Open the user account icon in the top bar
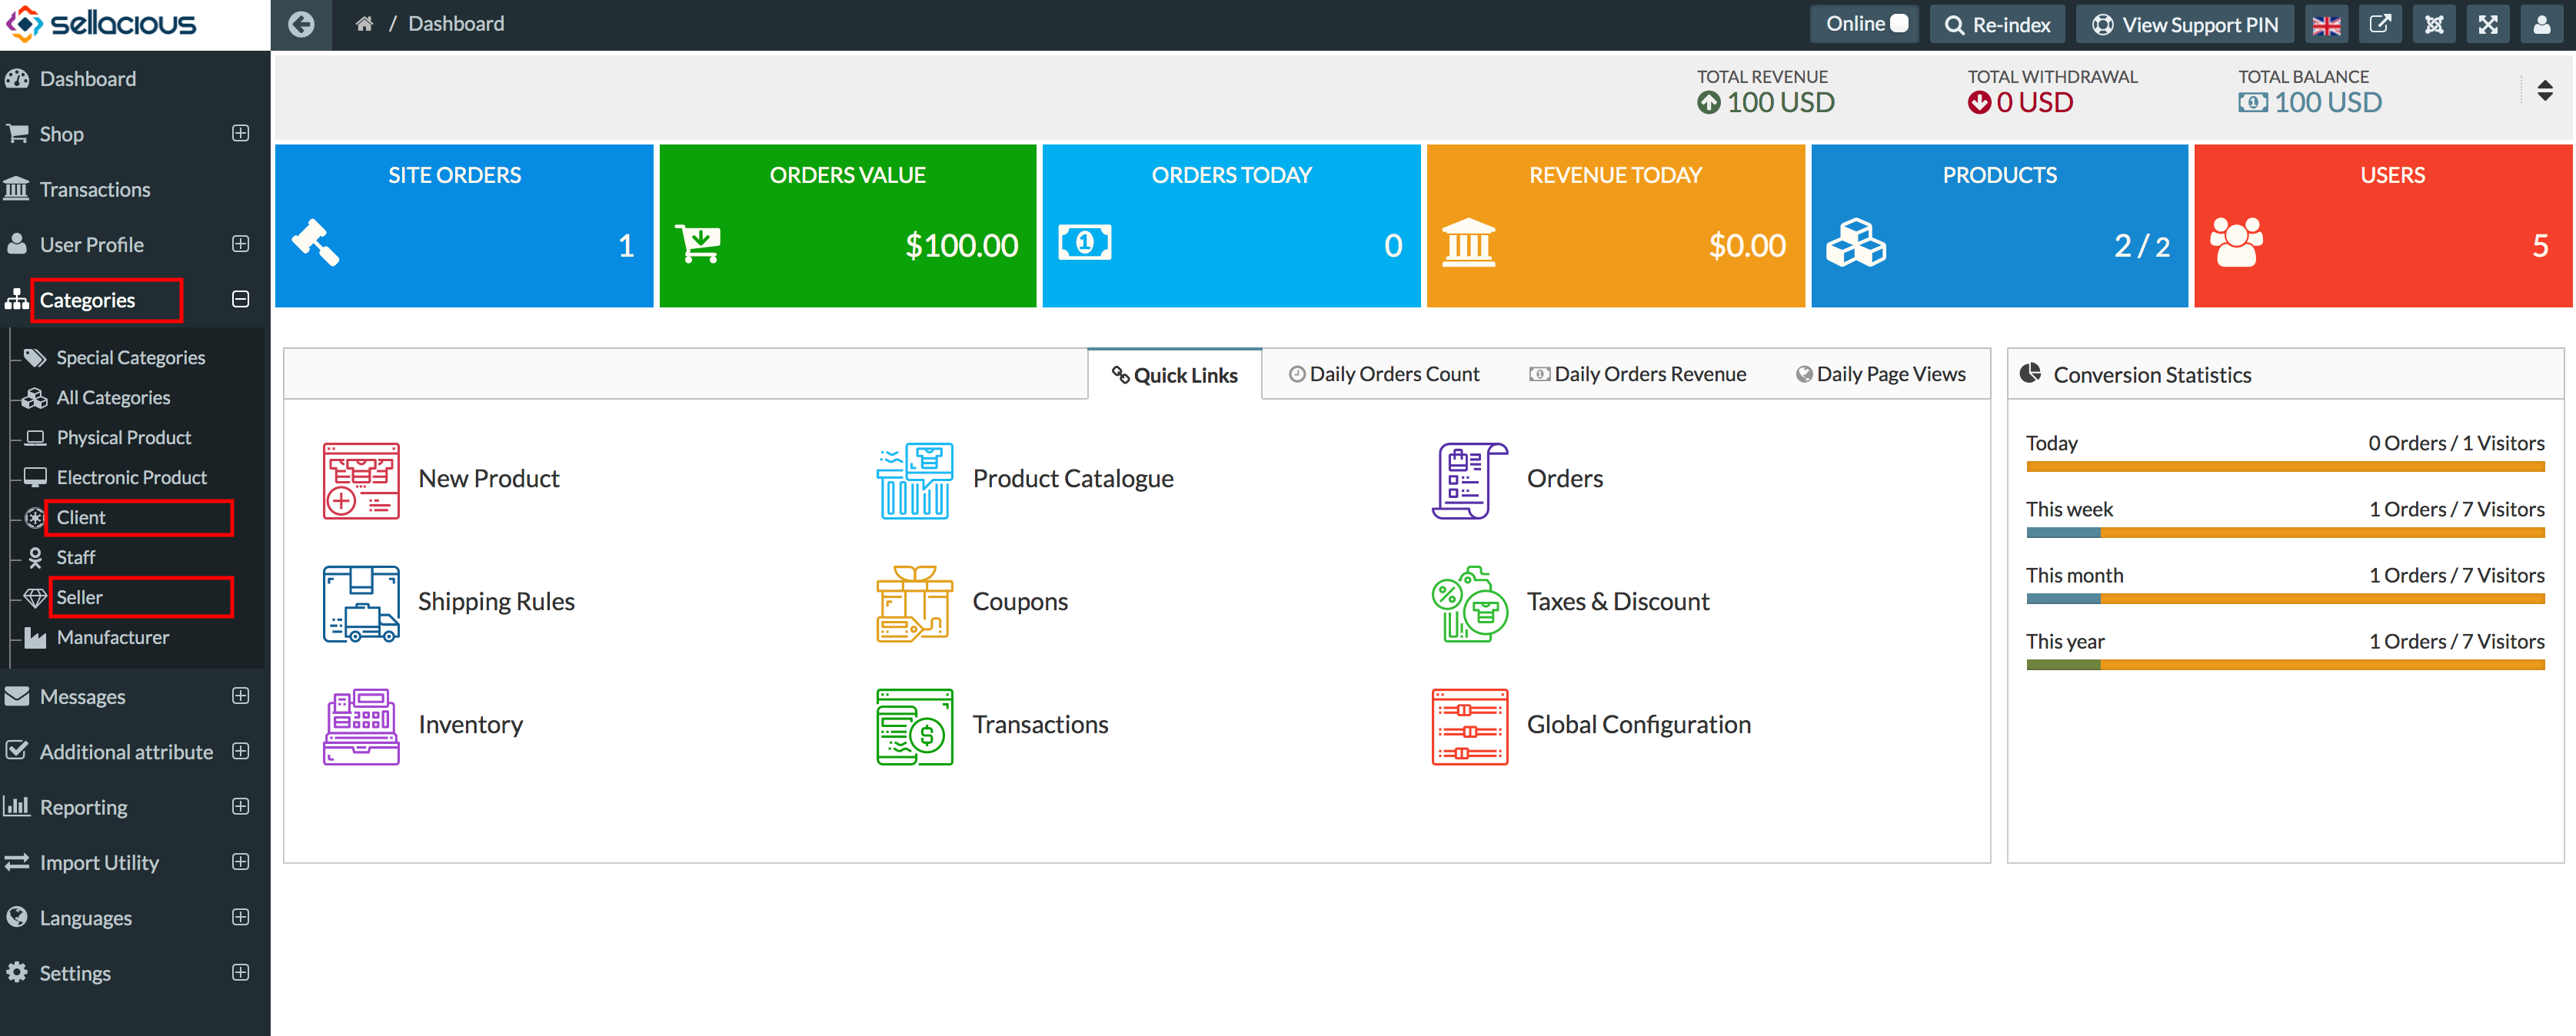 click(x=2541, y=25)
